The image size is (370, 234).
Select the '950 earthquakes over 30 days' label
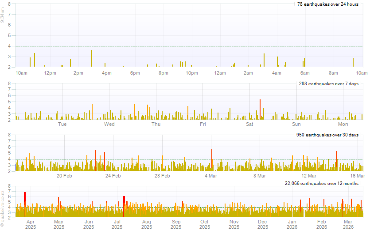(x=327, y=135)
